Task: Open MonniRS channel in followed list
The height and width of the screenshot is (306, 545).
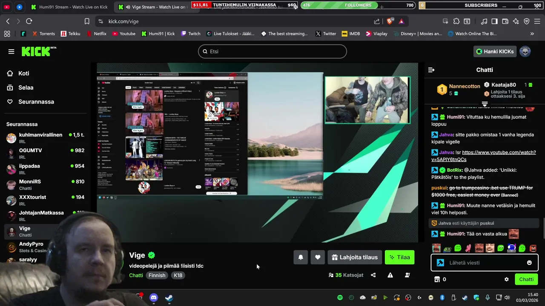Action: 45,184
